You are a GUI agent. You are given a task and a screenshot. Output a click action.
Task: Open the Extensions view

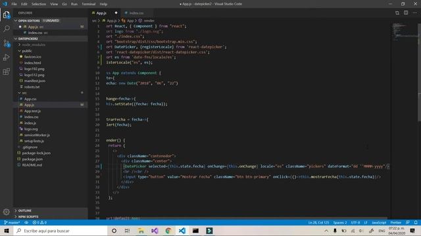6,71
